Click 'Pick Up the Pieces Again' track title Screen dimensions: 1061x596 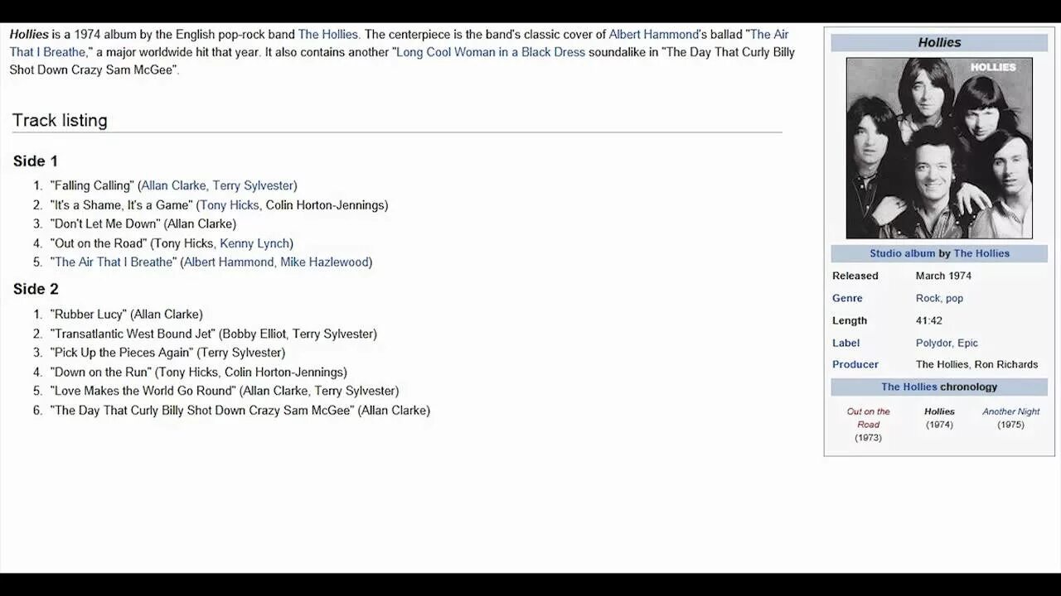point(122,353)
